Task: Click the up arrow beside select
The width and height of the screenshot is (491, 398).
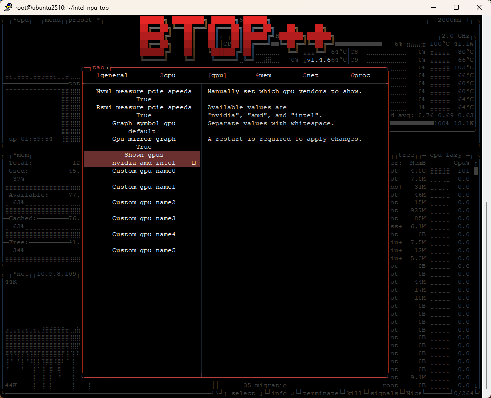Action: point(225,394)
